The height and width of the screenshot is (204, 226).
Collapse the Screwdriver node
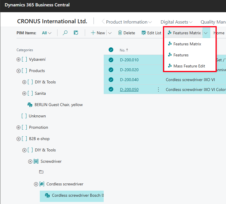(x=30, y=162)
